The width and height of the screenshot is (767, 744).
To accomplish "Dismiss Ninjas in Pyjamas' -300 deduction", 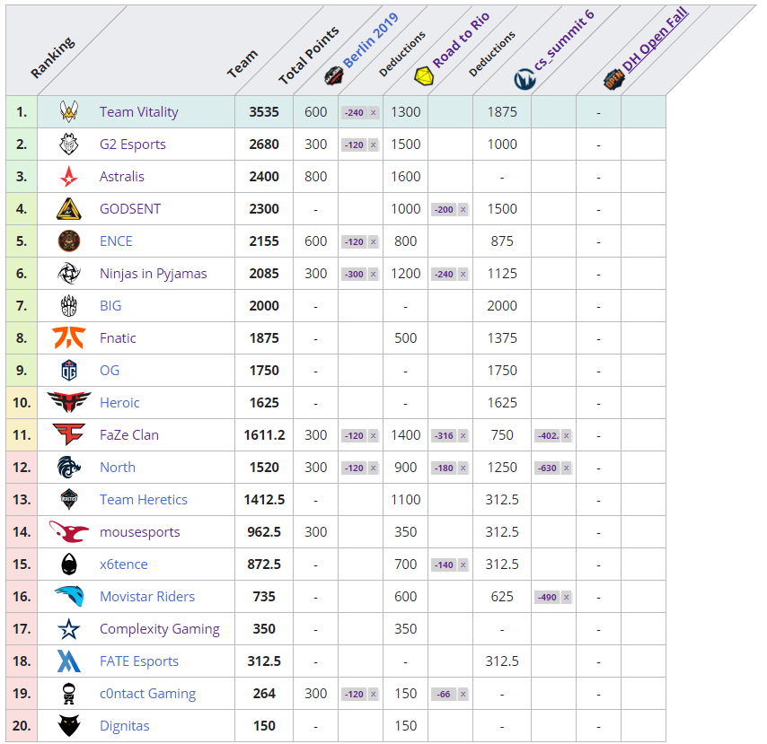I will click(x=374, y=274).
